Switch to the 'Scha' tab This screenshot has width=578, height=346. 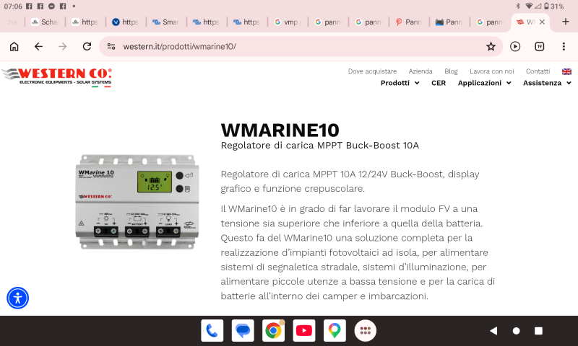point(45,22)
